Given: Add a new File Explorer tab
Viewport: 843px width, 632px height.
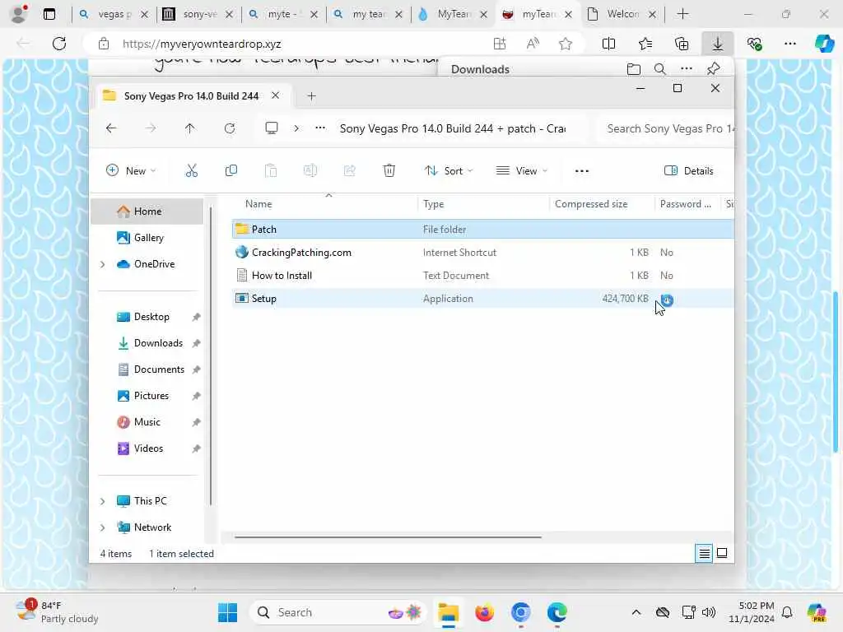Looking at the screenshot, I should pyautogui.click(x=311, y=96).
